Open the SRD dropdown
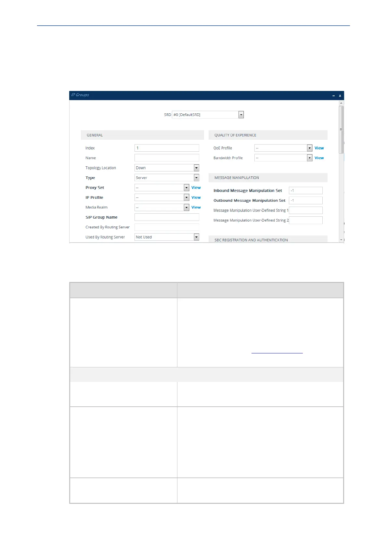387x547 pixels. 208,115
